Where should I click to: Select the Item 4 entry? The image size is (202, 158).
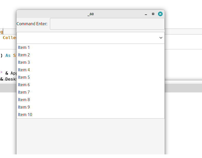[24, 70]
